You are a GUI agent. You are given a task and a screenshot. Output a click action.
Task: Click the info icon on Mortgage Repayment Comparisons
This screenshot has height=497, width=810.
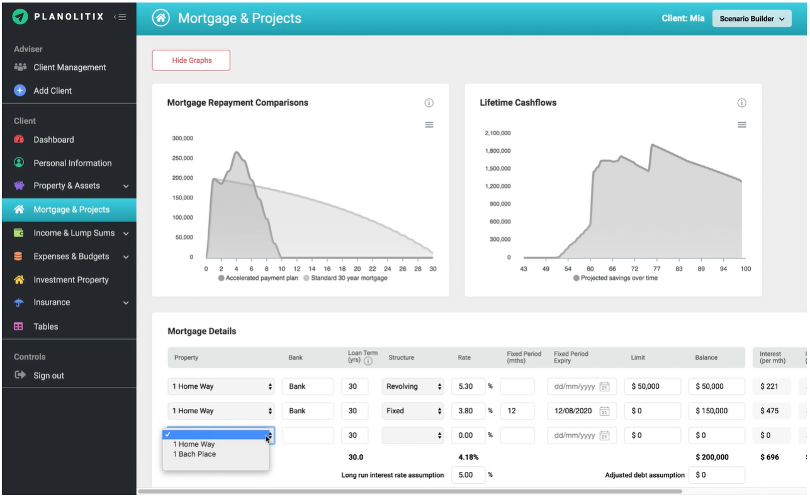coord(429,103)
